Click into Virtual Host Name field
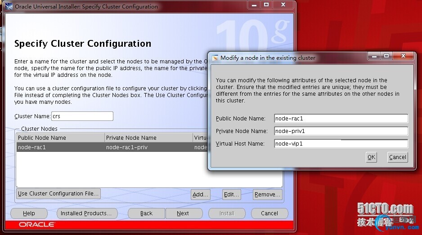This screenshot has height=235, width=422. pos(341,144)
